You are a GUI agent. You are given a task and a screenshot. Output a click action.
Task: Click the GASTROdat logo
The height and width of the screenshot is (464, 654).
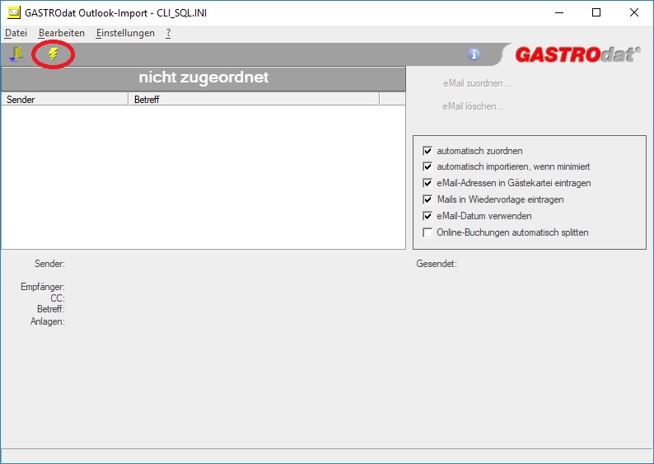577,54
